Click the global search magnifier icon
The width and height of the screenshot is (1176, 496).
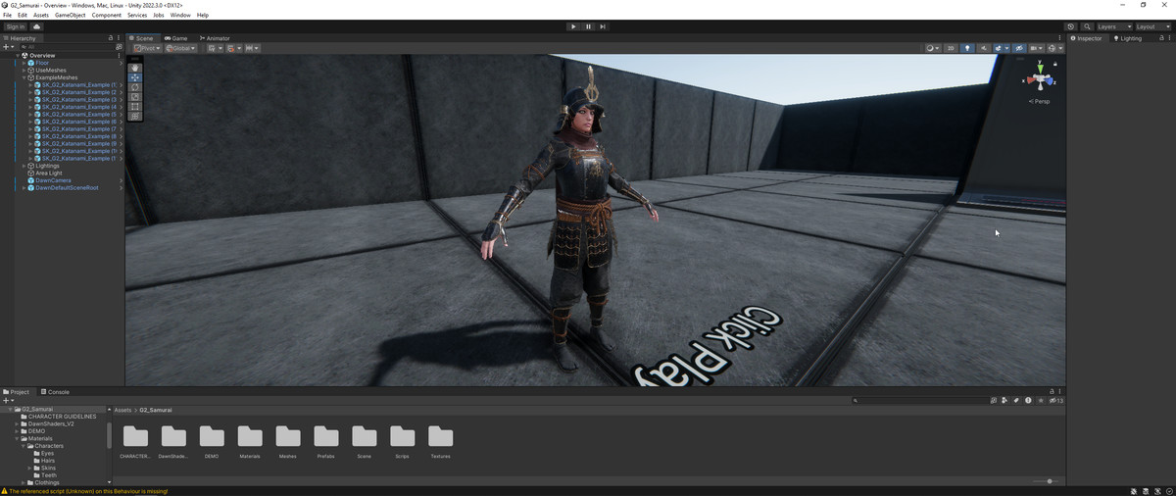click(1087, 26)
